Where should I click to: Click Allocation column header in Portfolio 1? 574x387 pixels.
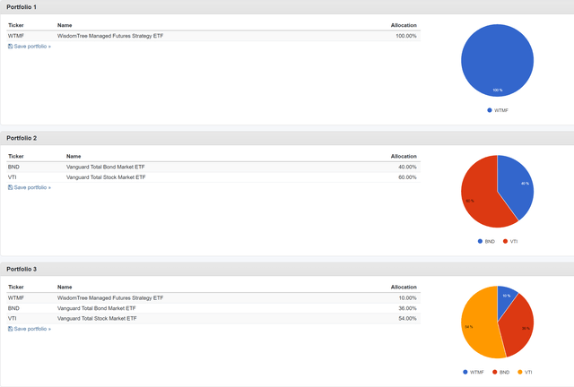click(x=404, y=25)
